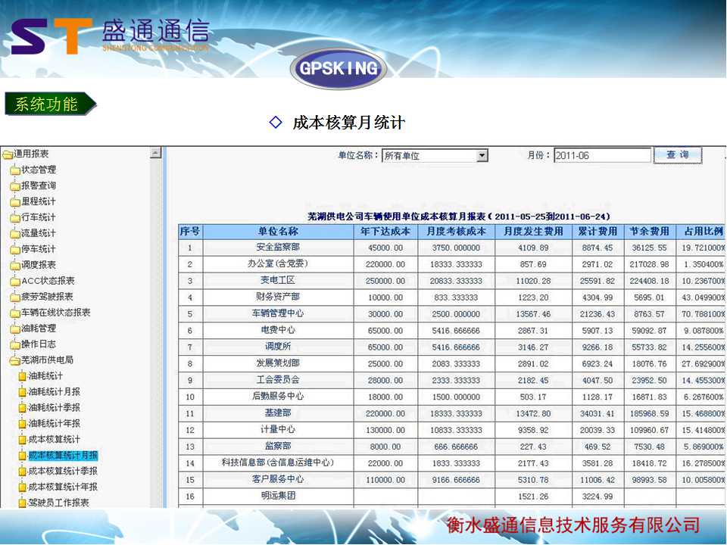The height and width of the screenshot is (545, 727).
Task: Click the 油耗管理 folder icon
Action: [15, 329]
